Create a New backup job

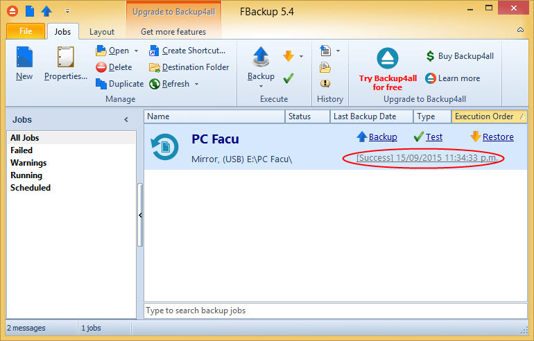pyautogui.click(x=24, y=63)
